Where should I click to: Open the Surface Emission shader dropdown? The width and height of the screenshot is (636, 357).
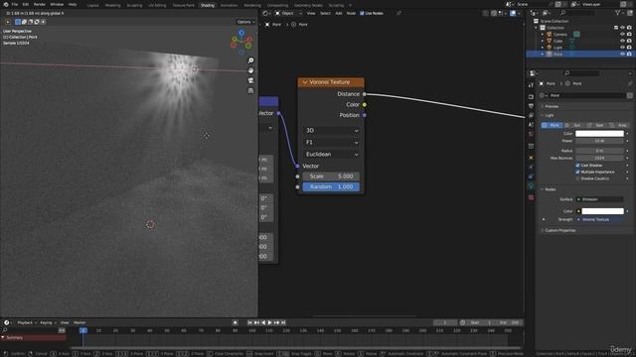(600, 199)
